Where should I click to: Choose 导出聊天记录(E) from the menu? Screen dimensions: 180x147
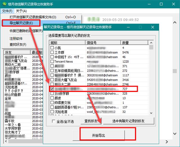pos(21,23)
